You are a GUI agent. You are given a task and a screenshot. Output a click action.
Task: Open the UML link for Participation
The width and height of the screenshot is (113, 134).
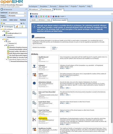coord(68,124)
